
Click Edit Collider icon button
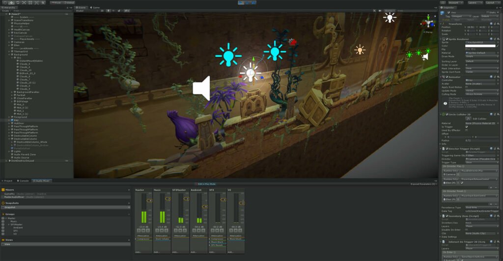(454, 119)
